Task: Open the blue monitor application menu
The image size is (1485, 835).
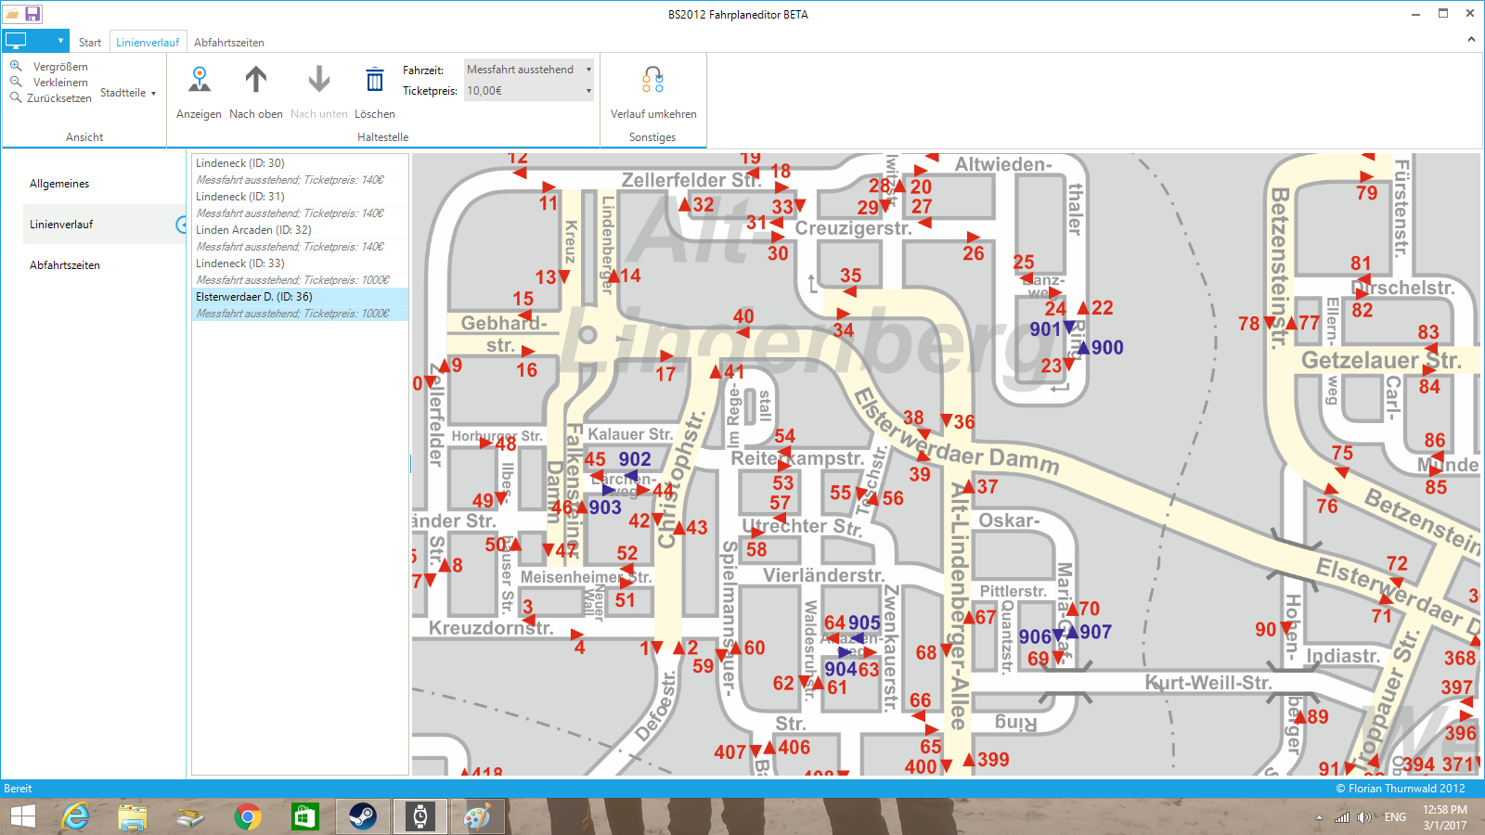Action: tap(35, 41)
